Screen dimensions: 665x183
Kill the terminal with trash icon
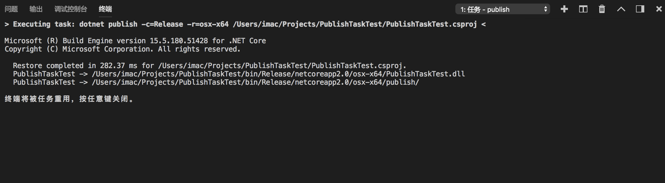tap(602, 9)
